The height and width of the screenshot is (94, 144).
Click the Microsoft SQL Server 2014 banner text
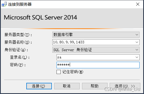tap(40, 17)
